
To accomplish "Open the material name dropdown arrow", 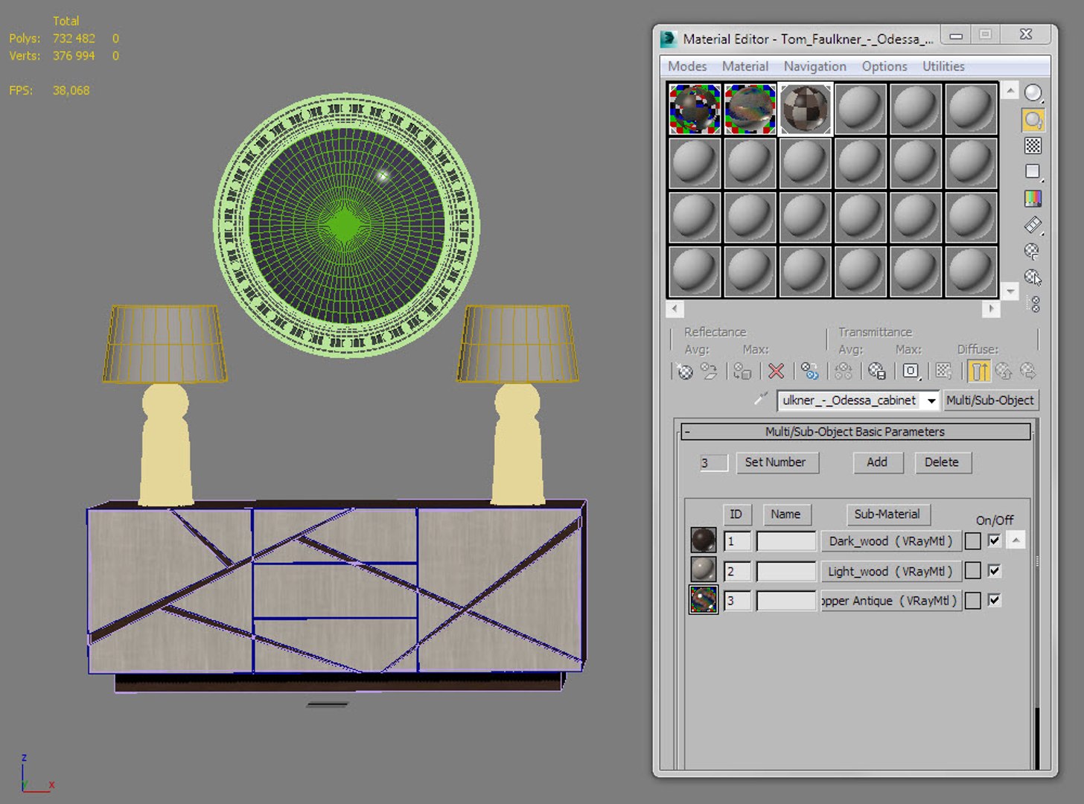I will (931, 401).
